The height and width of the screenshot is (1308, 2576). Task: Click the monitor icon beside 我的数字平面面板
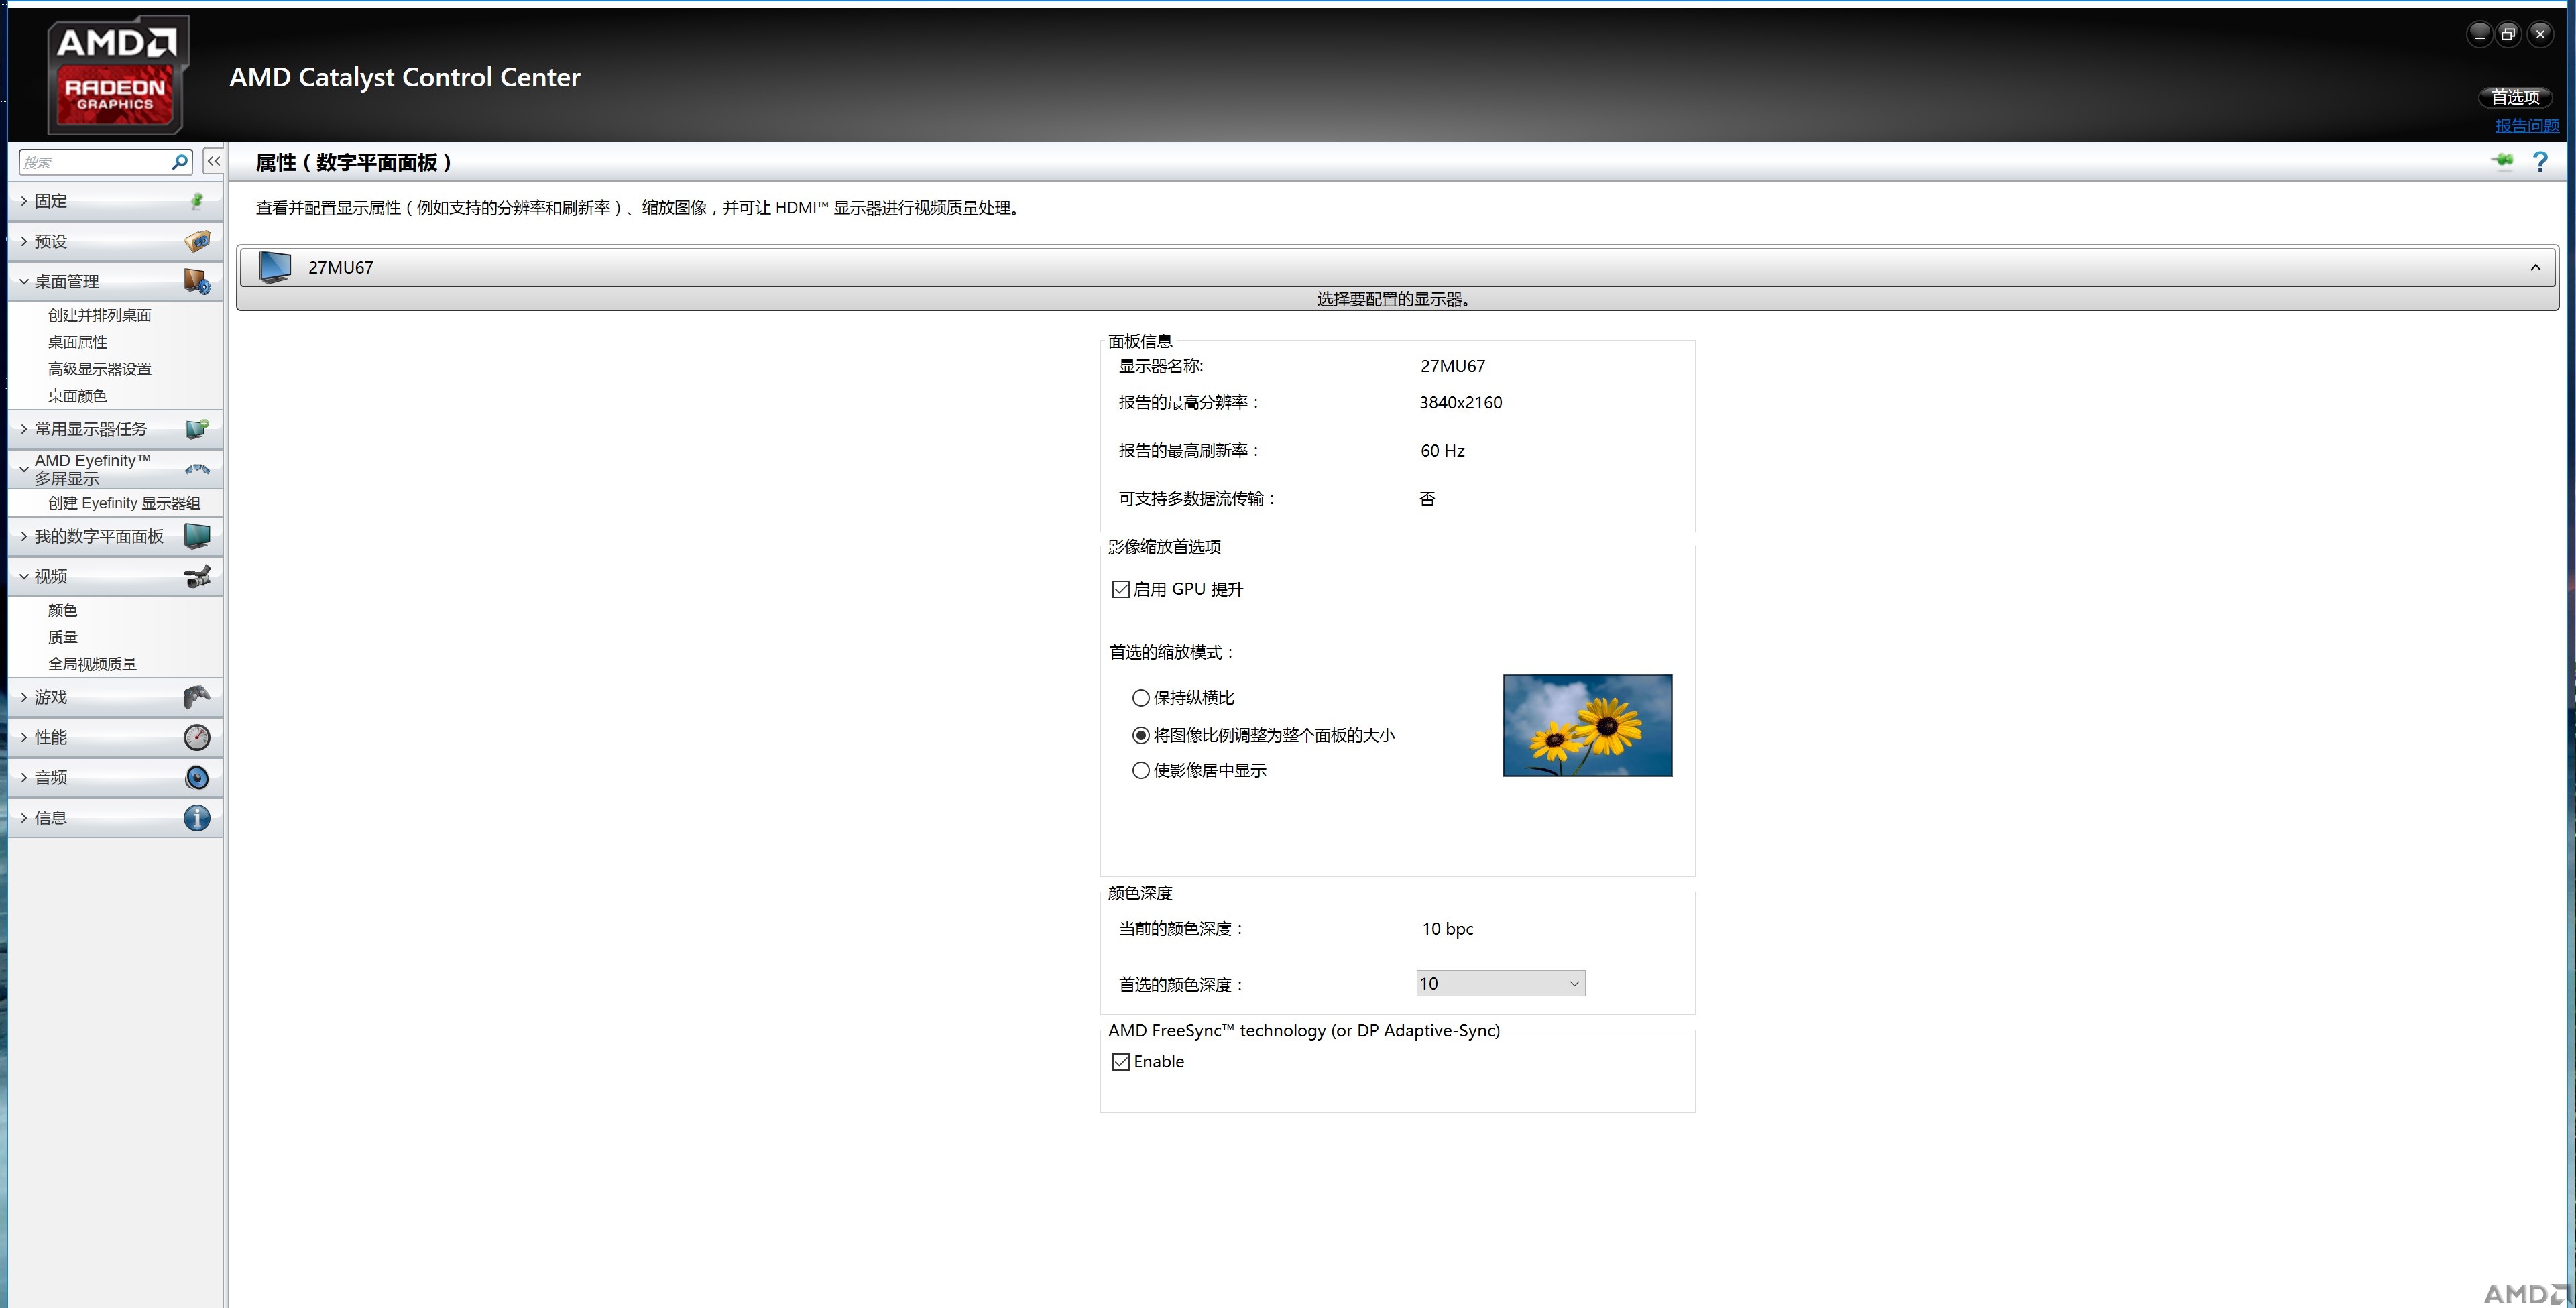pyautogui.click(x=197, y=536)
